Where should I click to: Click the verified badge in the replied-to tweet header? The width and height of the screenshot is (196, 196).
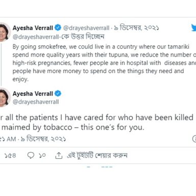pyautogui.click(x=58, y=28)
